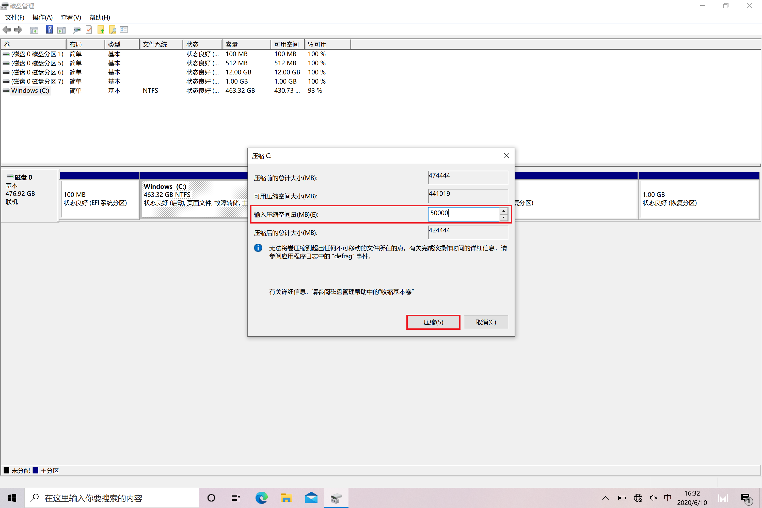Open the 操作(A) menu

[42, 18]
